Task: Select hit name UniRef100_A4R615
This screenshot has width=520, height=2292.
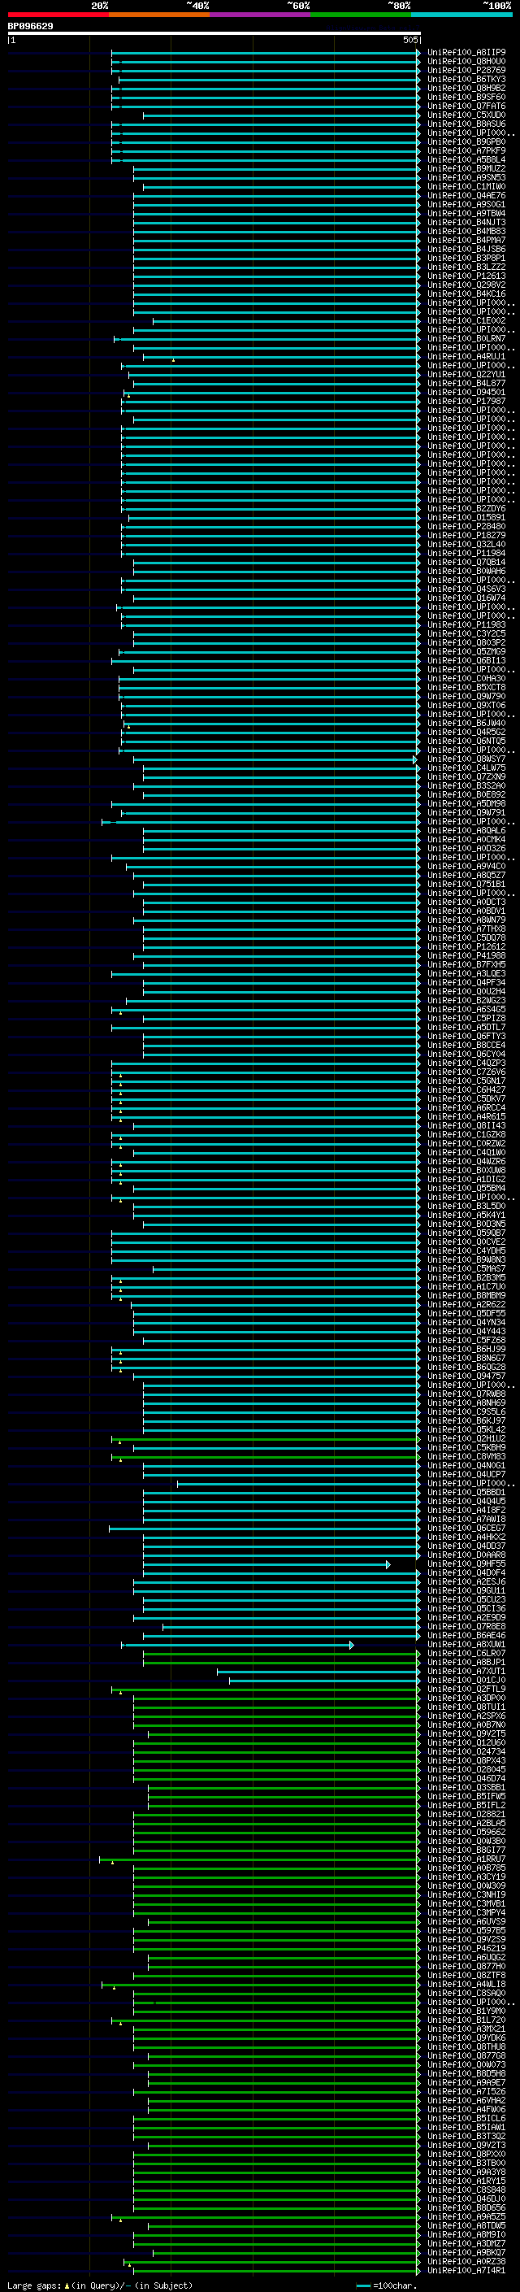Action: click(466, 1116)
